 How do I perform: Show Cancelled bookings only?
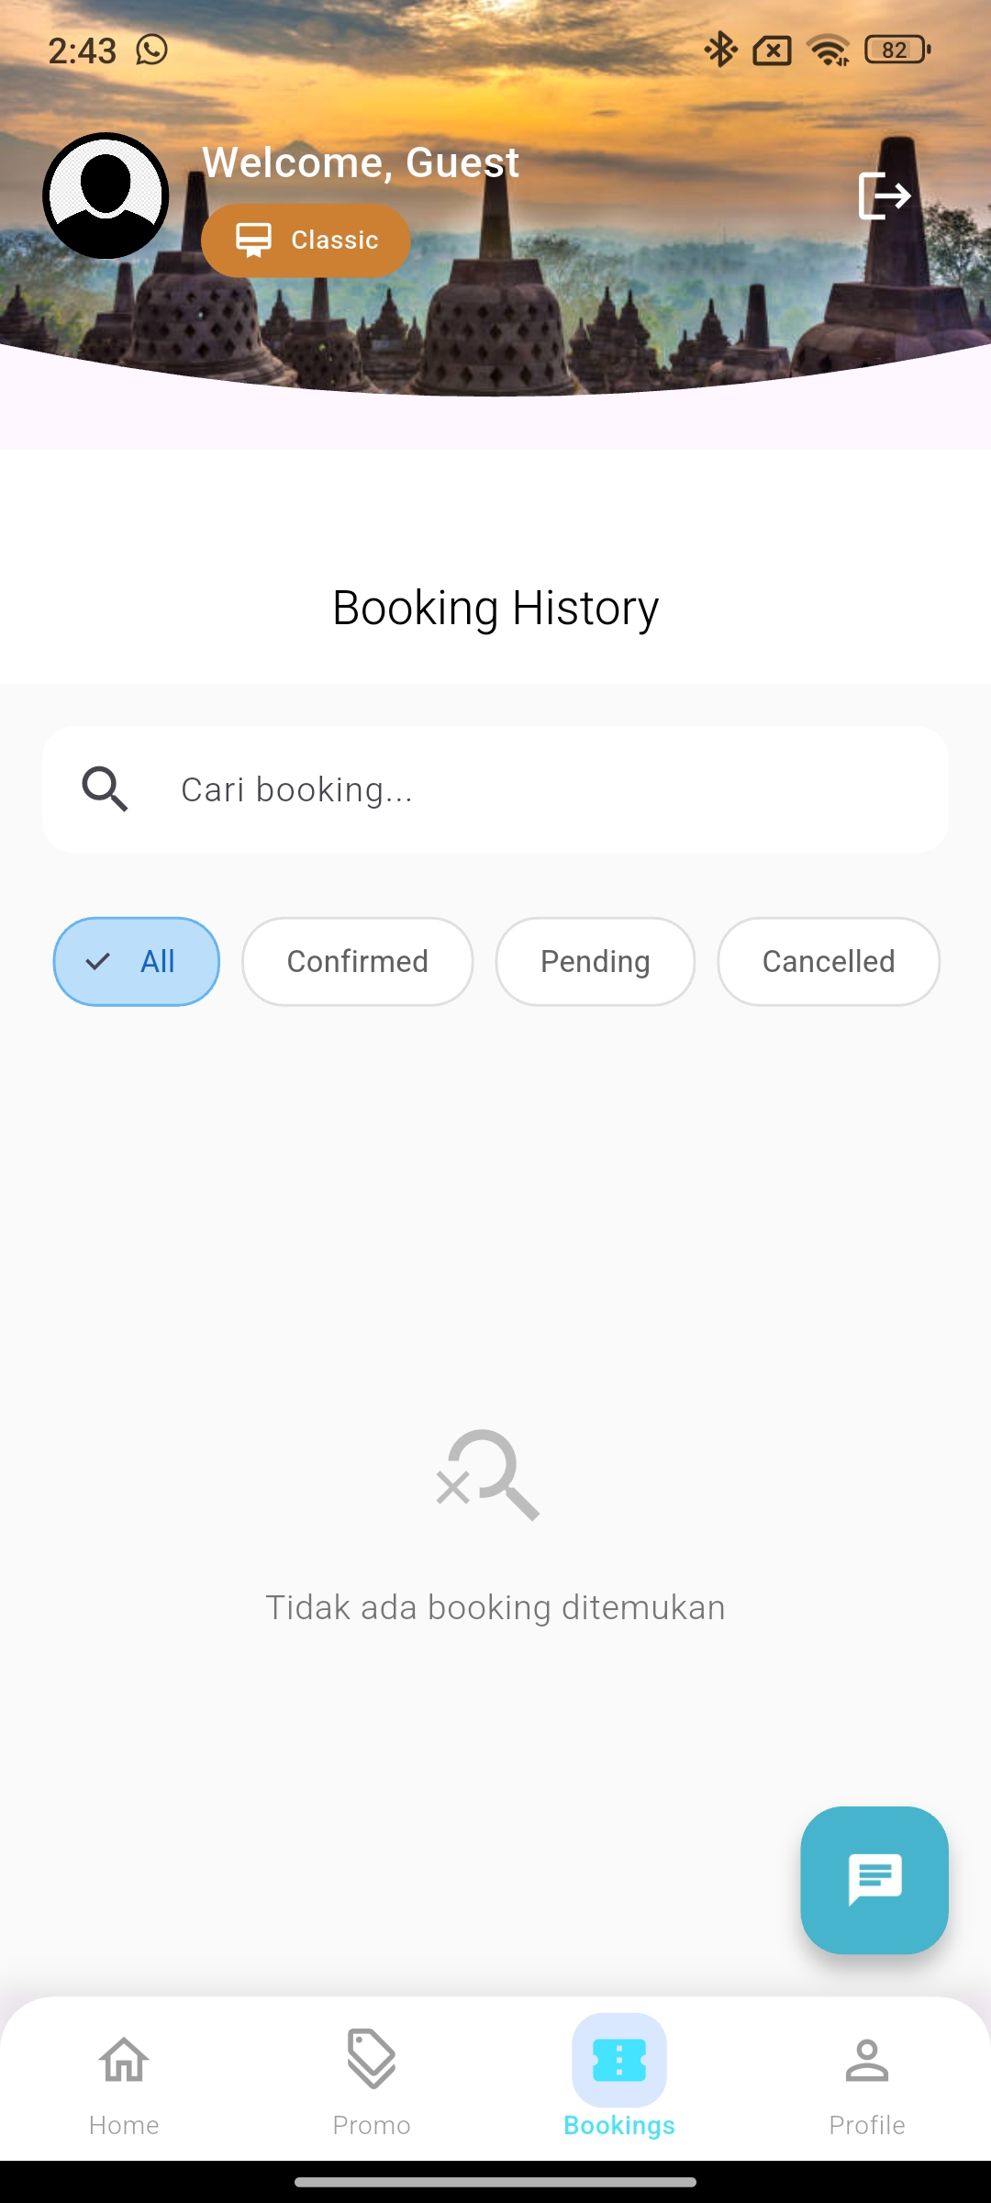[829, 961]
